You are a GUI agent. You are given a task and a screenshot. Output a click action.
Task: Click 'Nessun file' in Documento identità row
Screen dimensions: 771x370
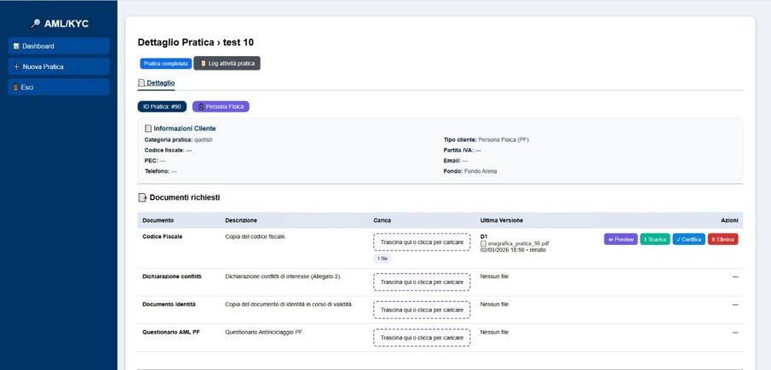pyautogui.click(x=494, y=305)
